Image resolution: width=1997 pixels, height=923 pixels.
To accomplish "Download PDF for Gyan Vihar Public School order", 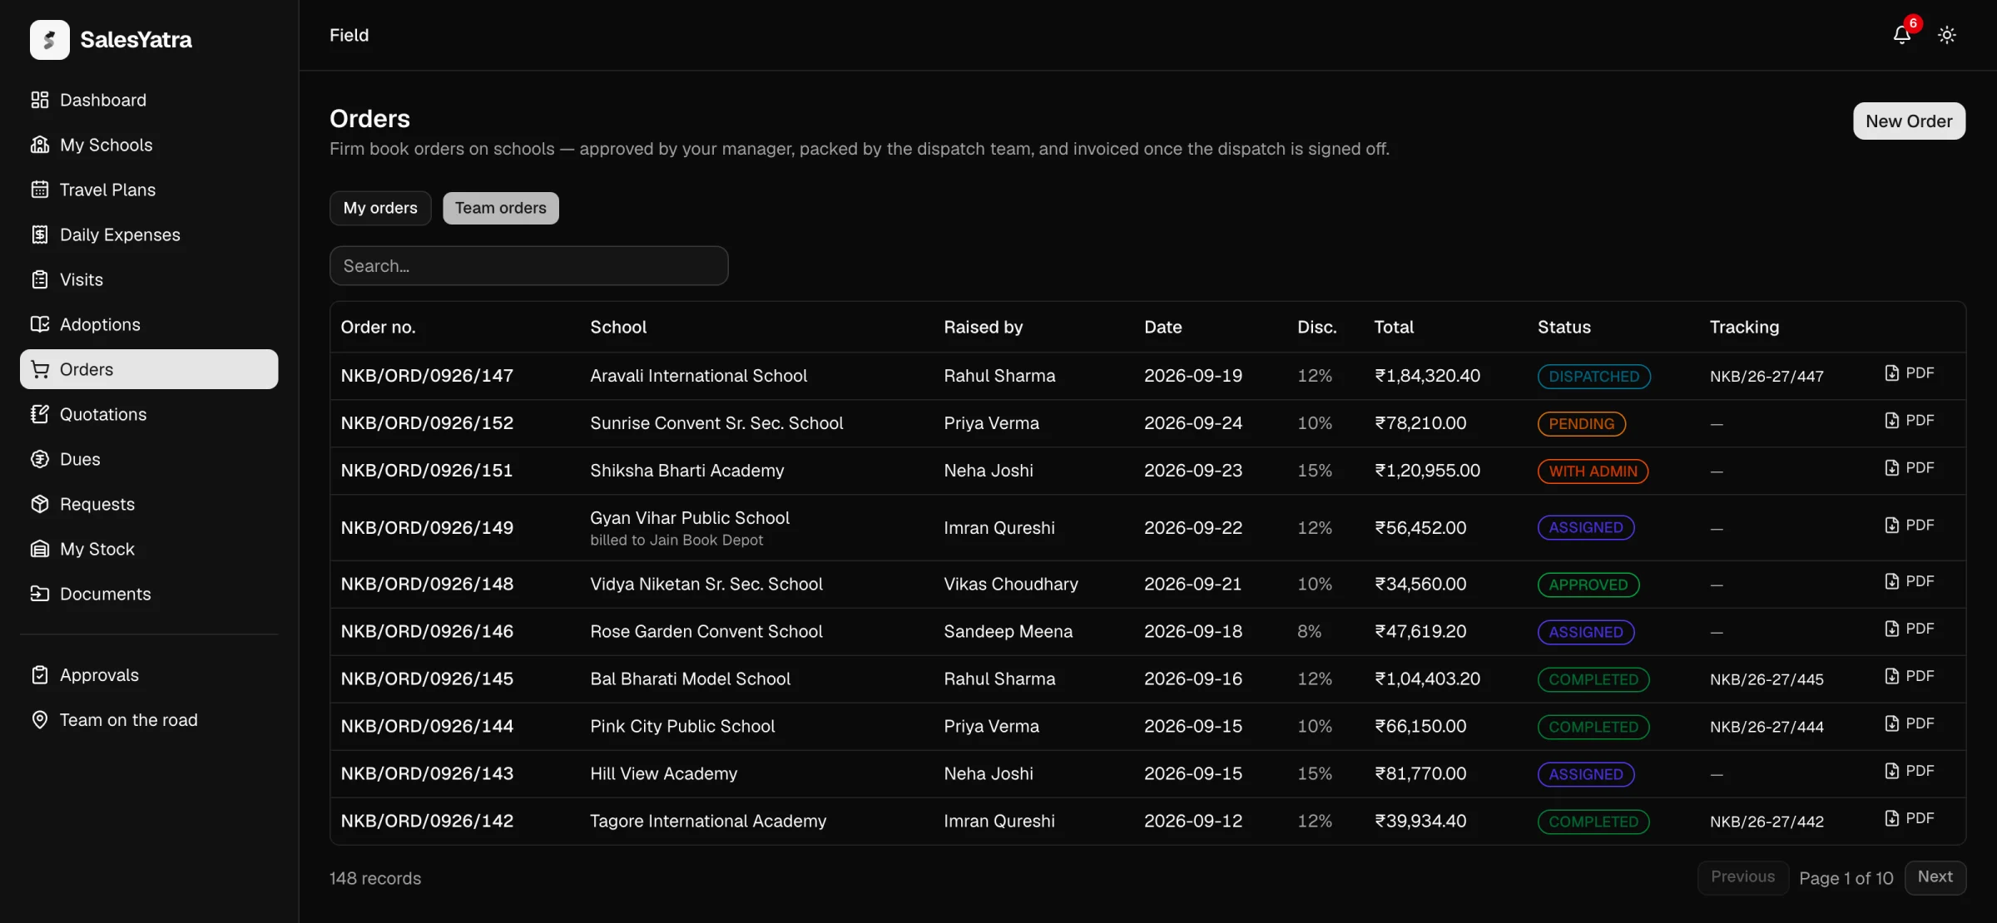I will [1910, 526].
